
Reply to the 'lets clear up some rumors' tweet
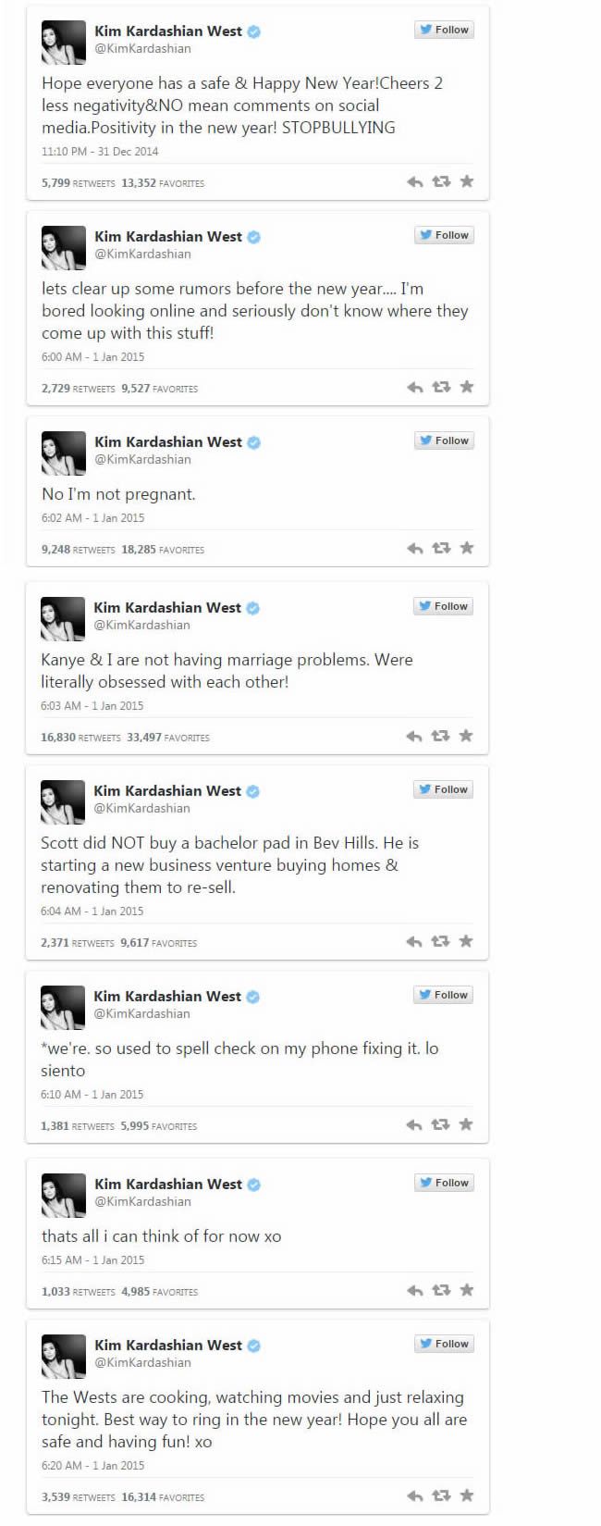415,387
